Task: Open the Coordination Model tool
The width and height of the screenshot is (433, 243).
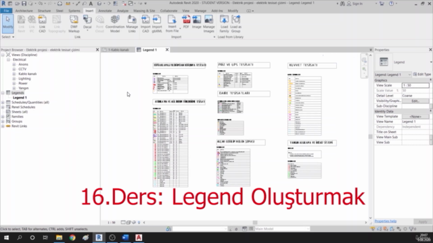Action: (115, 24)
